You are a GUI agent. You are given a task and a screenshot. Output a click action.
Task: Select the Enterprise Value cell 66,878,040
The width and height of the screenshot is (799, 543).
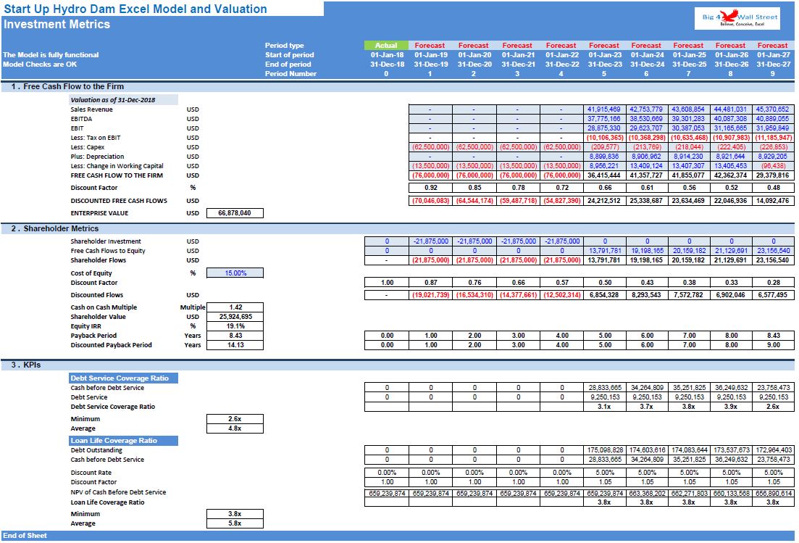[235, 213]
